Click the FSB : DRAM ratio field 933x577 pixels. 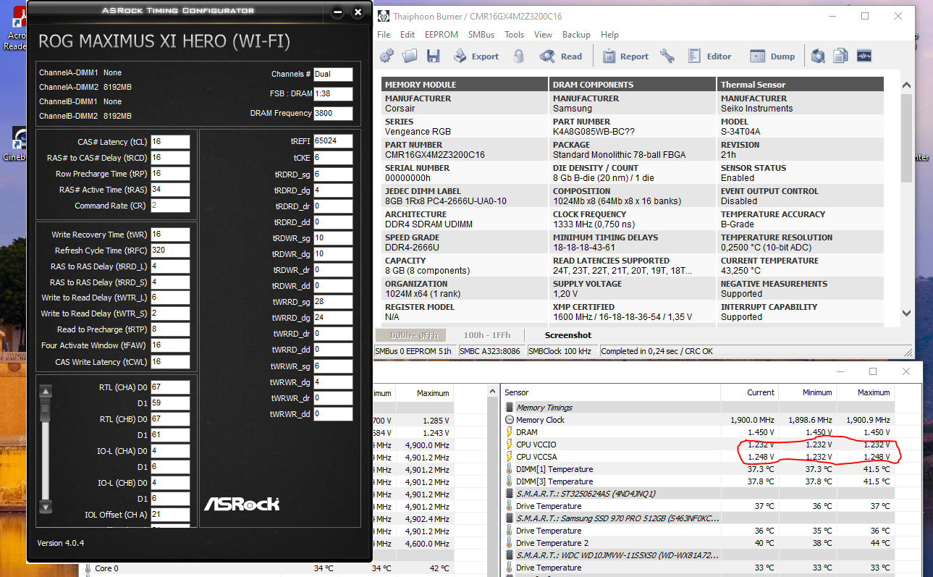tap(333, 93)
